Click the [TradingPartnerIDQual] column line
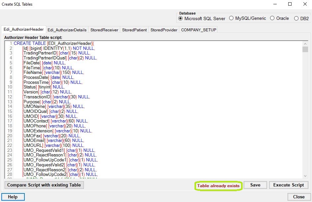The width and height of the screenshot is (312, 202). (60, 58)
